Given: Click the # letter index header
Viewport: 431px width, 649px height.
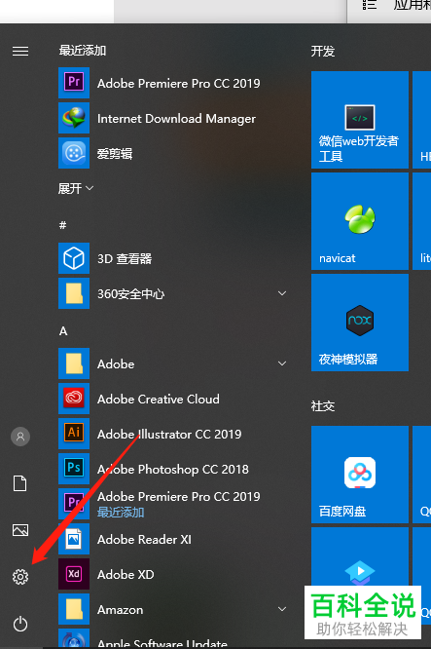Looking at the screenshot, I should 63,225.
